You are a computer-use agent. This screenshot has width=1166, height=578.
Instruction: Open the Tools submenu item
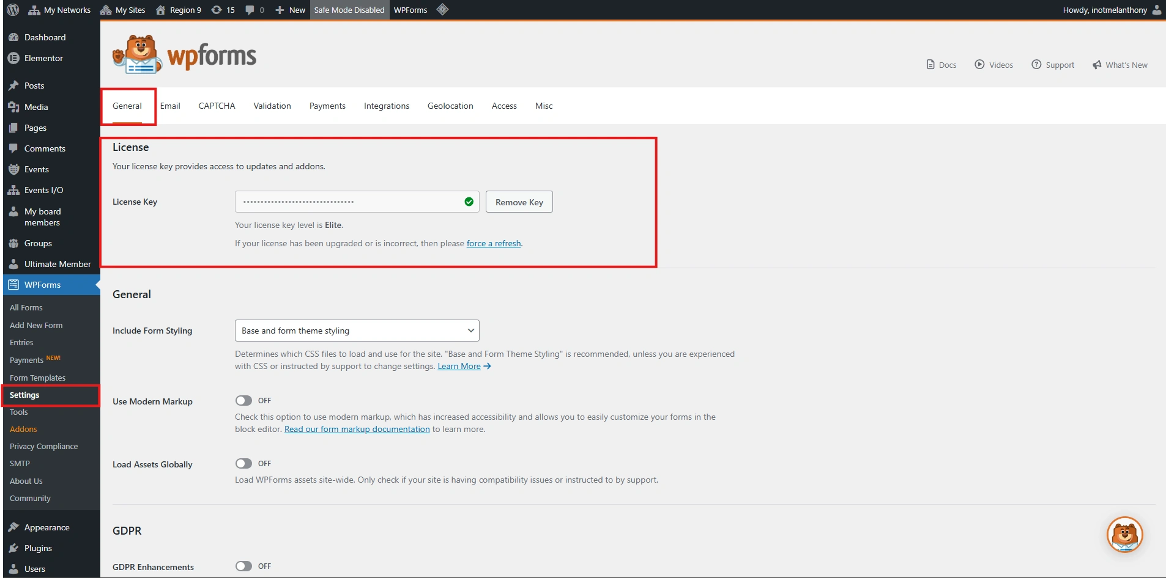tap(19, 412)
